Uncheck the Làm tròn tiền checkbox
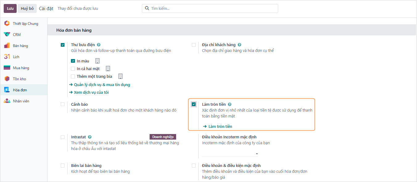The height and width of the screenshot is (182, 417). click(194, 105)
